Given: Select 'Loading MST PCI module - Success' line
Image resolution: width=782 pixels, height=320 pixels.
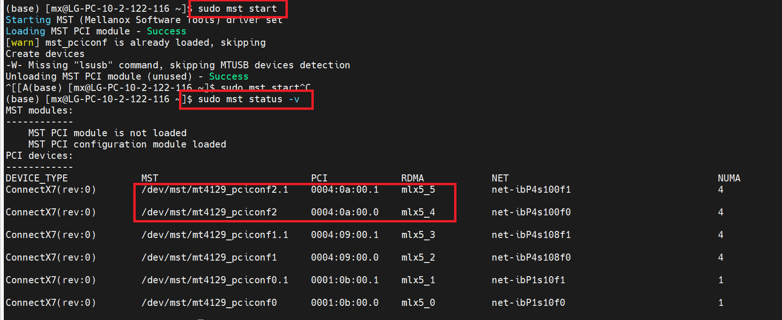Looking at the screenshot, I should tap(96, 32).
